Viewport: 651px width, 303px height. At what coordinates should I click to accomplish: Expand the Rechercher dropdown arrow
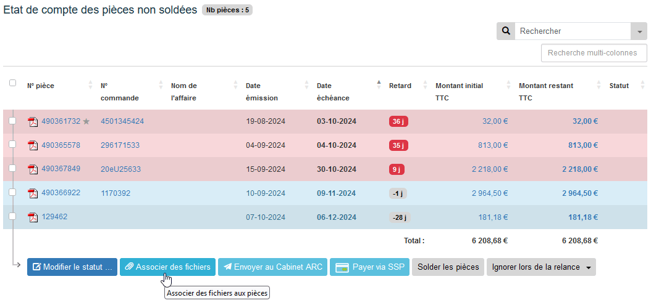click(x=639, y=31)
